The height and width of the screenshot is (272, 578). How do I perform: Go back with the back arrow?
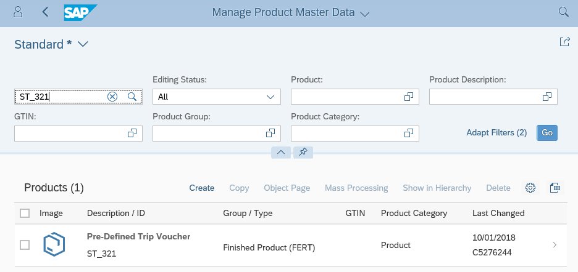coord(45,12)
